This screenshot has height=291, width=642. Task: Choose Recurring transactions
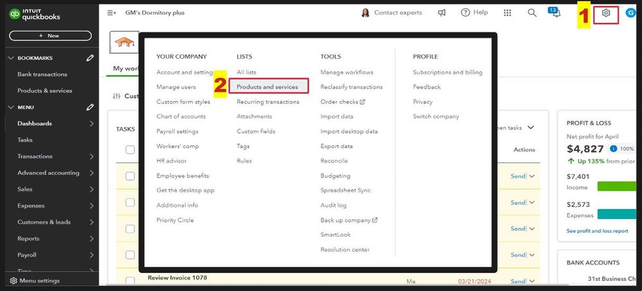tap(268, 102)
